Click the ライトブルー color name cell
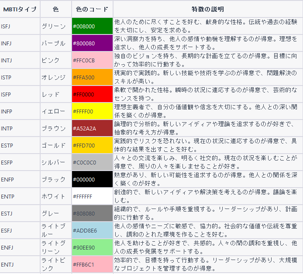Screen dimensions: 303x274 tap(56, 230)
